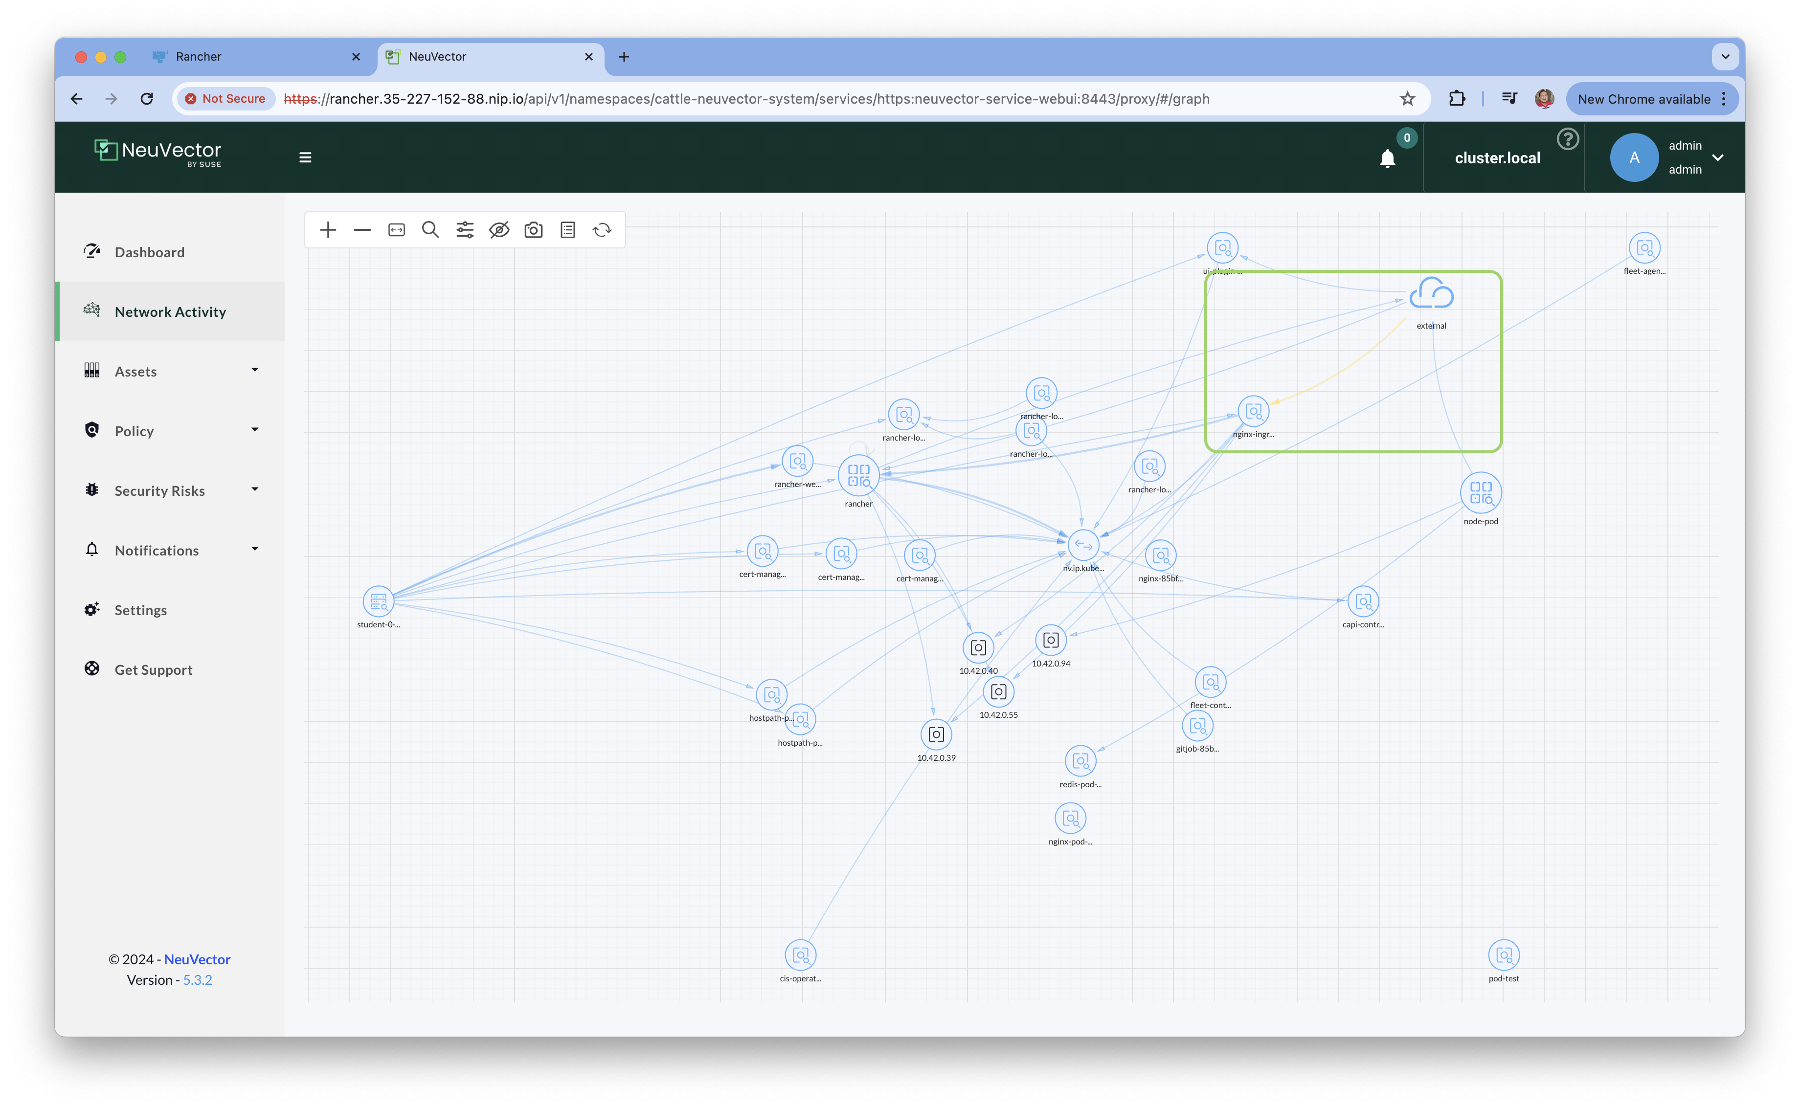Open the admin user dropdown
This screenshot has height=1109, width=1800.
pyautogui.click(x=1717, y=157)
